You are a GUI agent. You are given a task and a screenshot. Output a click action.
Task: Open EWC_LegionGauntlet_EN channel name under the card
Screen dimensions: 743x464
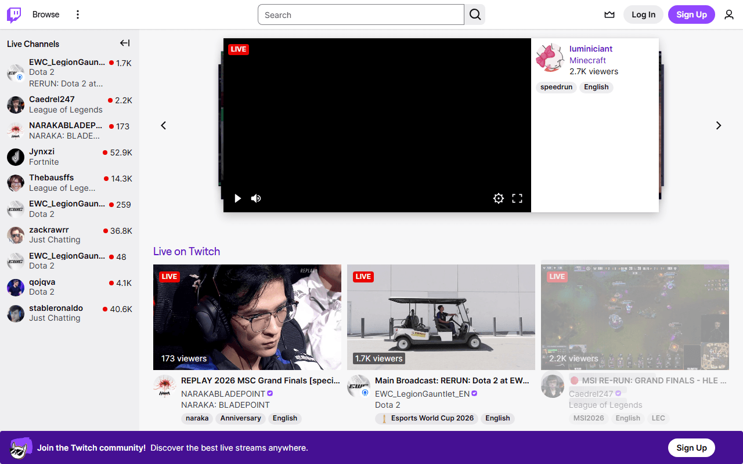pyautogui.click(x=422, y=394)
